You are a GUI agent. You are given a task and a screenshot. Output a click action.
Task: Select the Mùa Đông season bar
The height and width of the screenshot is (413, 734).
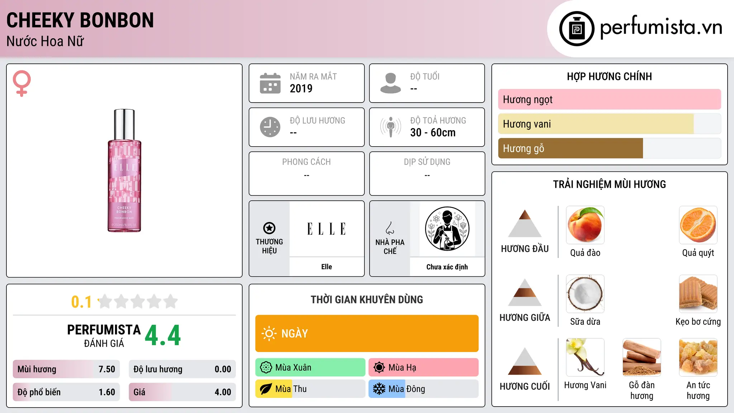click(x=424, y=389)
